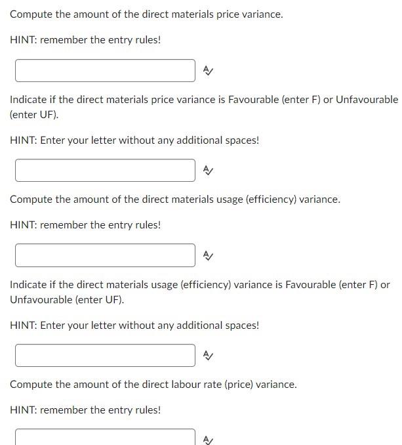Image resolution: width=402 pixels, height=445 pixels.
Task: Focus the materials usage (efficiency) variance amount box
Action: tap(105, 255)
